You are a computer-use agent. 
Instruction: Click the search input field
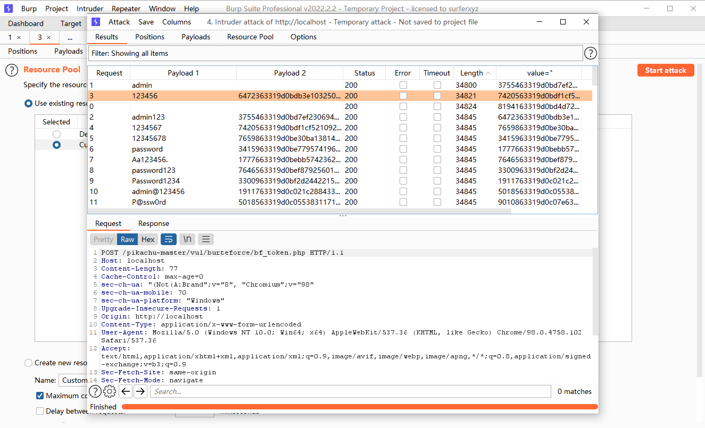pyautogui.click(x=350, y=391)
